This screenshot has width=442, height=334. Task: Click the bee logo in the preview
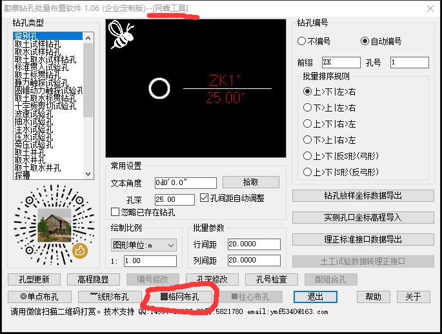pos(120,35)
